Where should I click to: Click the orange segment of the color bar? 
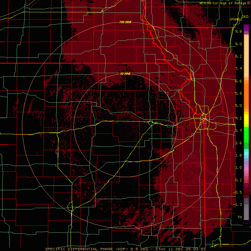[x=246, y=96]
